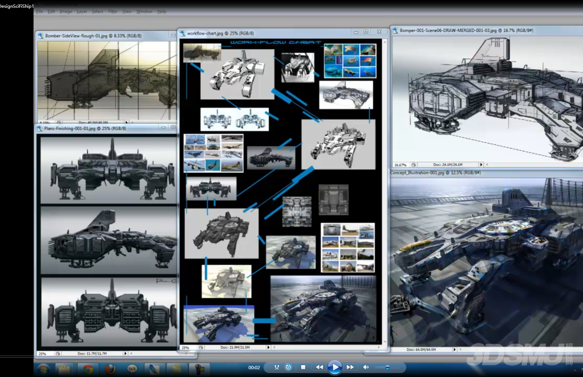
Task: Activate the Concept_Illustration-001.jpg window title
Action: (436, 173)
